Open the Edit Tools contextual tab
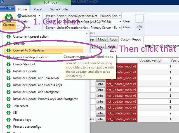This screenshot has width=179, height=133. point(51,2)
